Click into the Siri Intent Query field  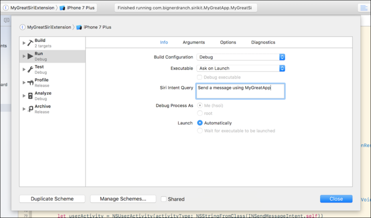coord(240,91)
